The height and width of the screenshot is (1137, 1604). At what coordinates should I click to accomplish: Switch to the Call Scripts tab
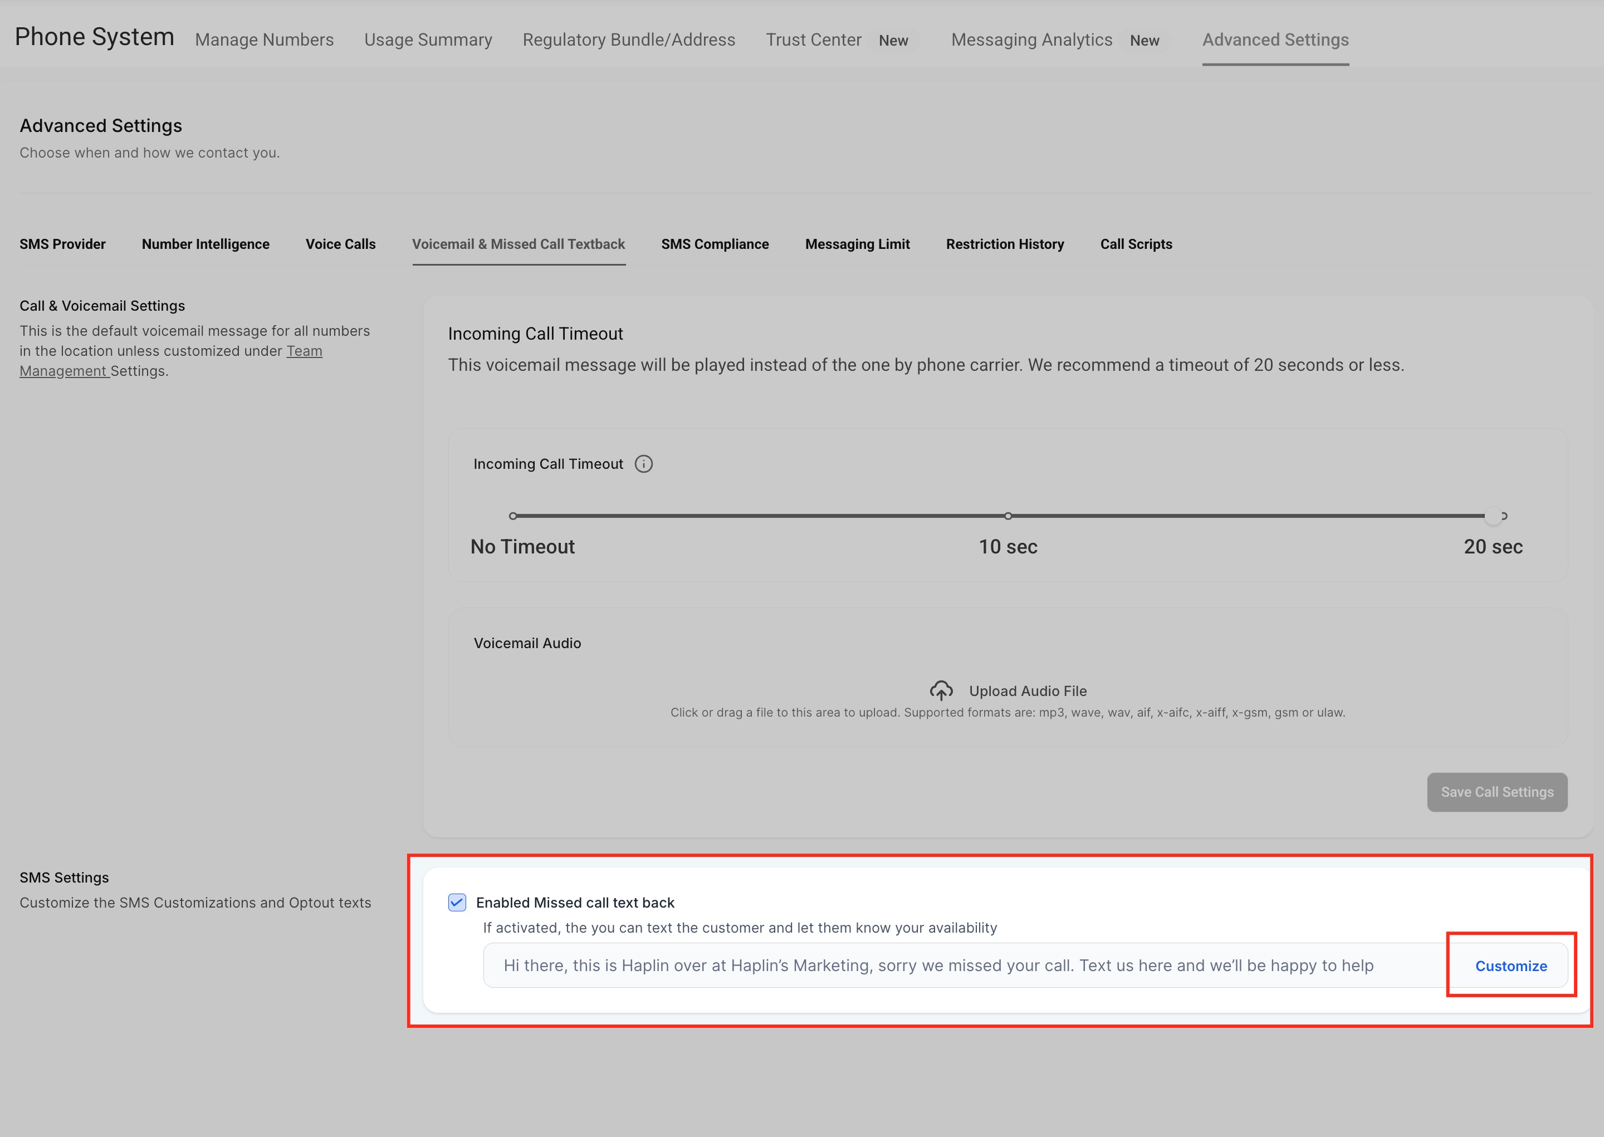[x=1136, y=244]
